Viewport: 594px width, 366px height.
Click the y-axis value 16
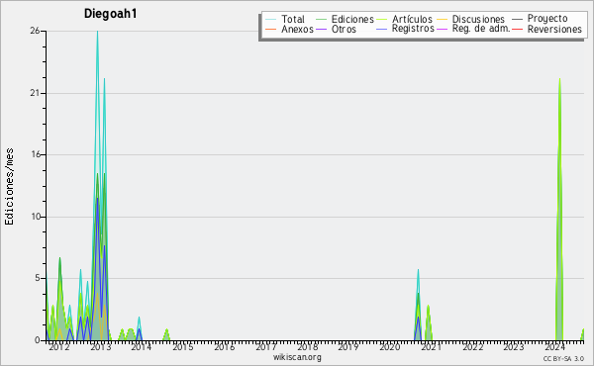pyautogui.click(x=35, y=154)
